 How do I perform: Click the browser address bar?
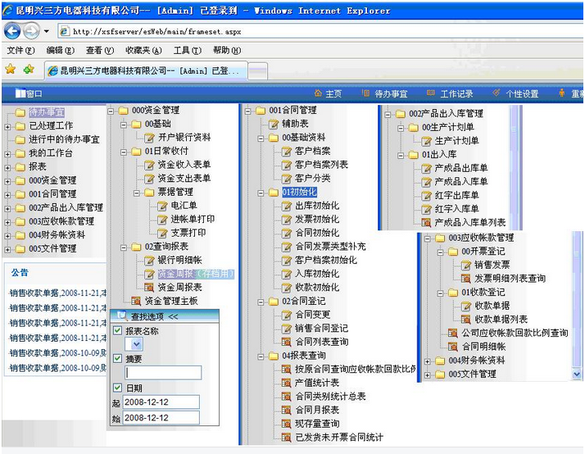pyautogui.click(x=321, y=31)
